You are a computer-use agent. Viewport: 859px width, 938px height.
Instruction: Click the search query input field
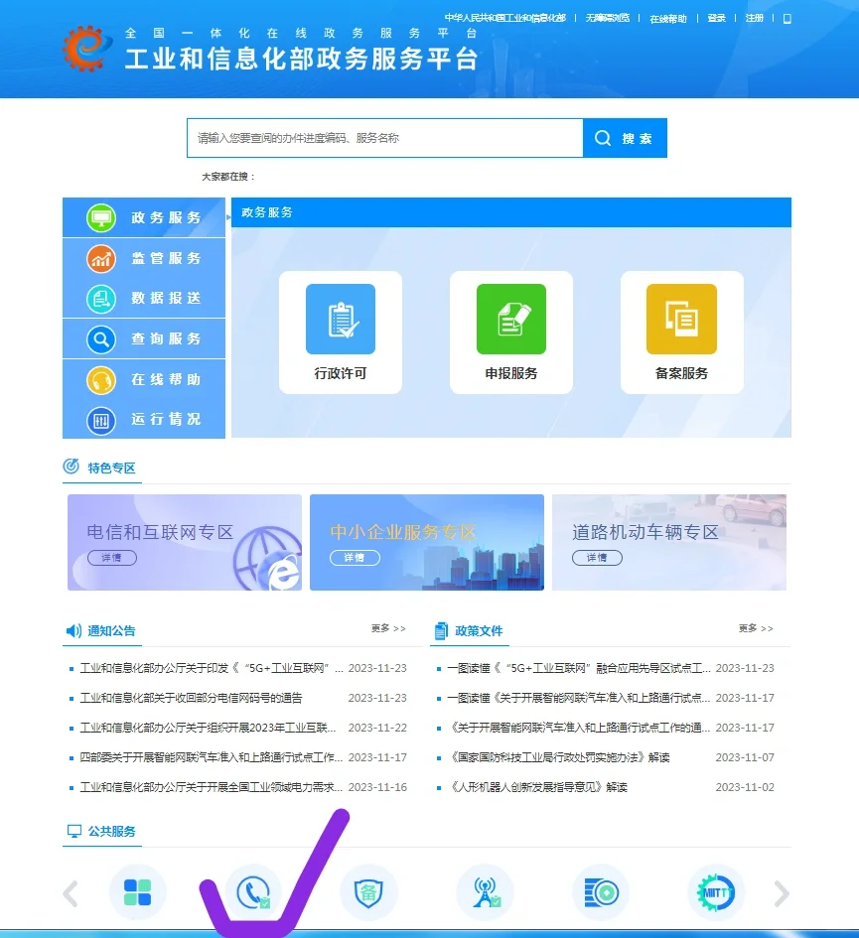384,138
